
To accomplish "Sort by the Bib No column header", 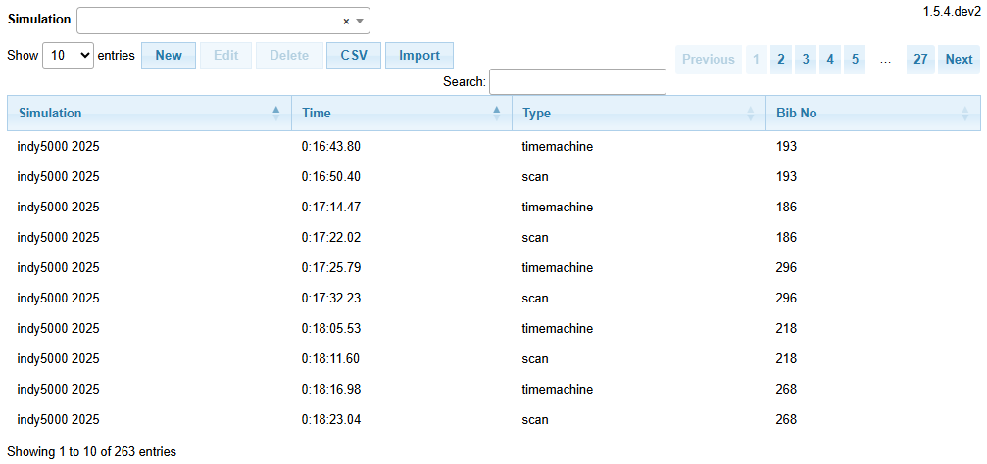I will click(871, 114).
